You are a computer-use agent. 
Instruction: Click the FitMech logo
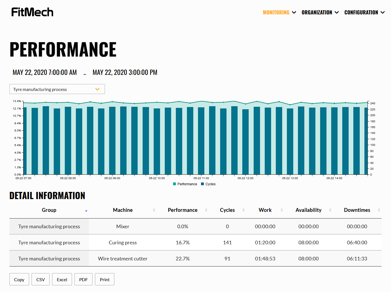32,12
